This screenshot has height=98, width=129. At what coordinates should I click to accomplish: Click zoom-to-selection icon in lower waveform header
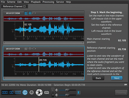pyautogui.click(x=34, y=49)
